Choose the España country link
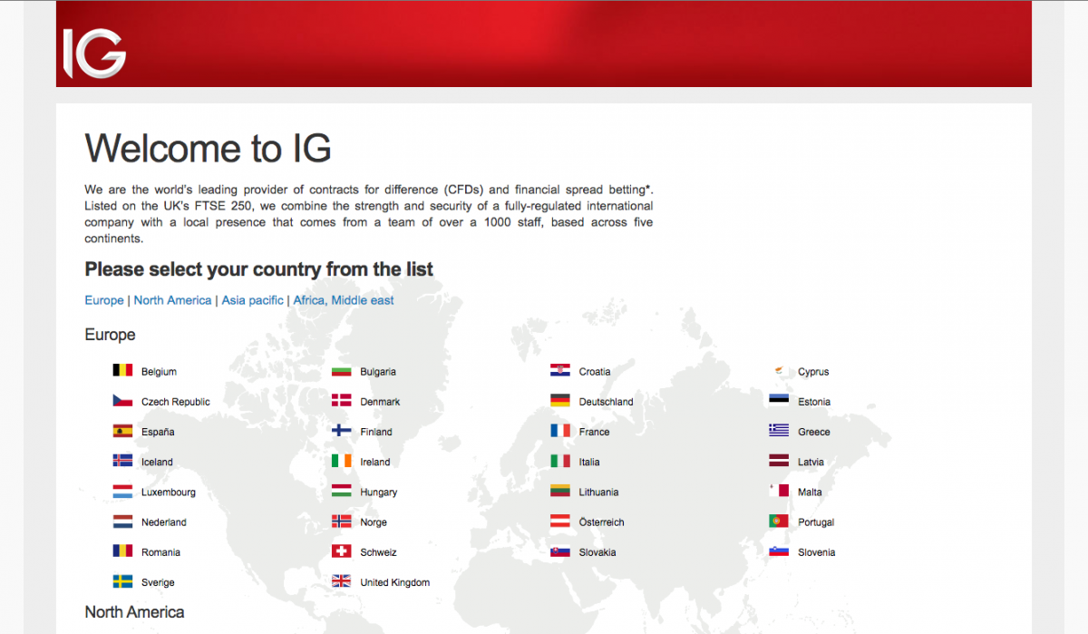The width and height of the screenshot is (1088, 634). (x=158, y=432)
